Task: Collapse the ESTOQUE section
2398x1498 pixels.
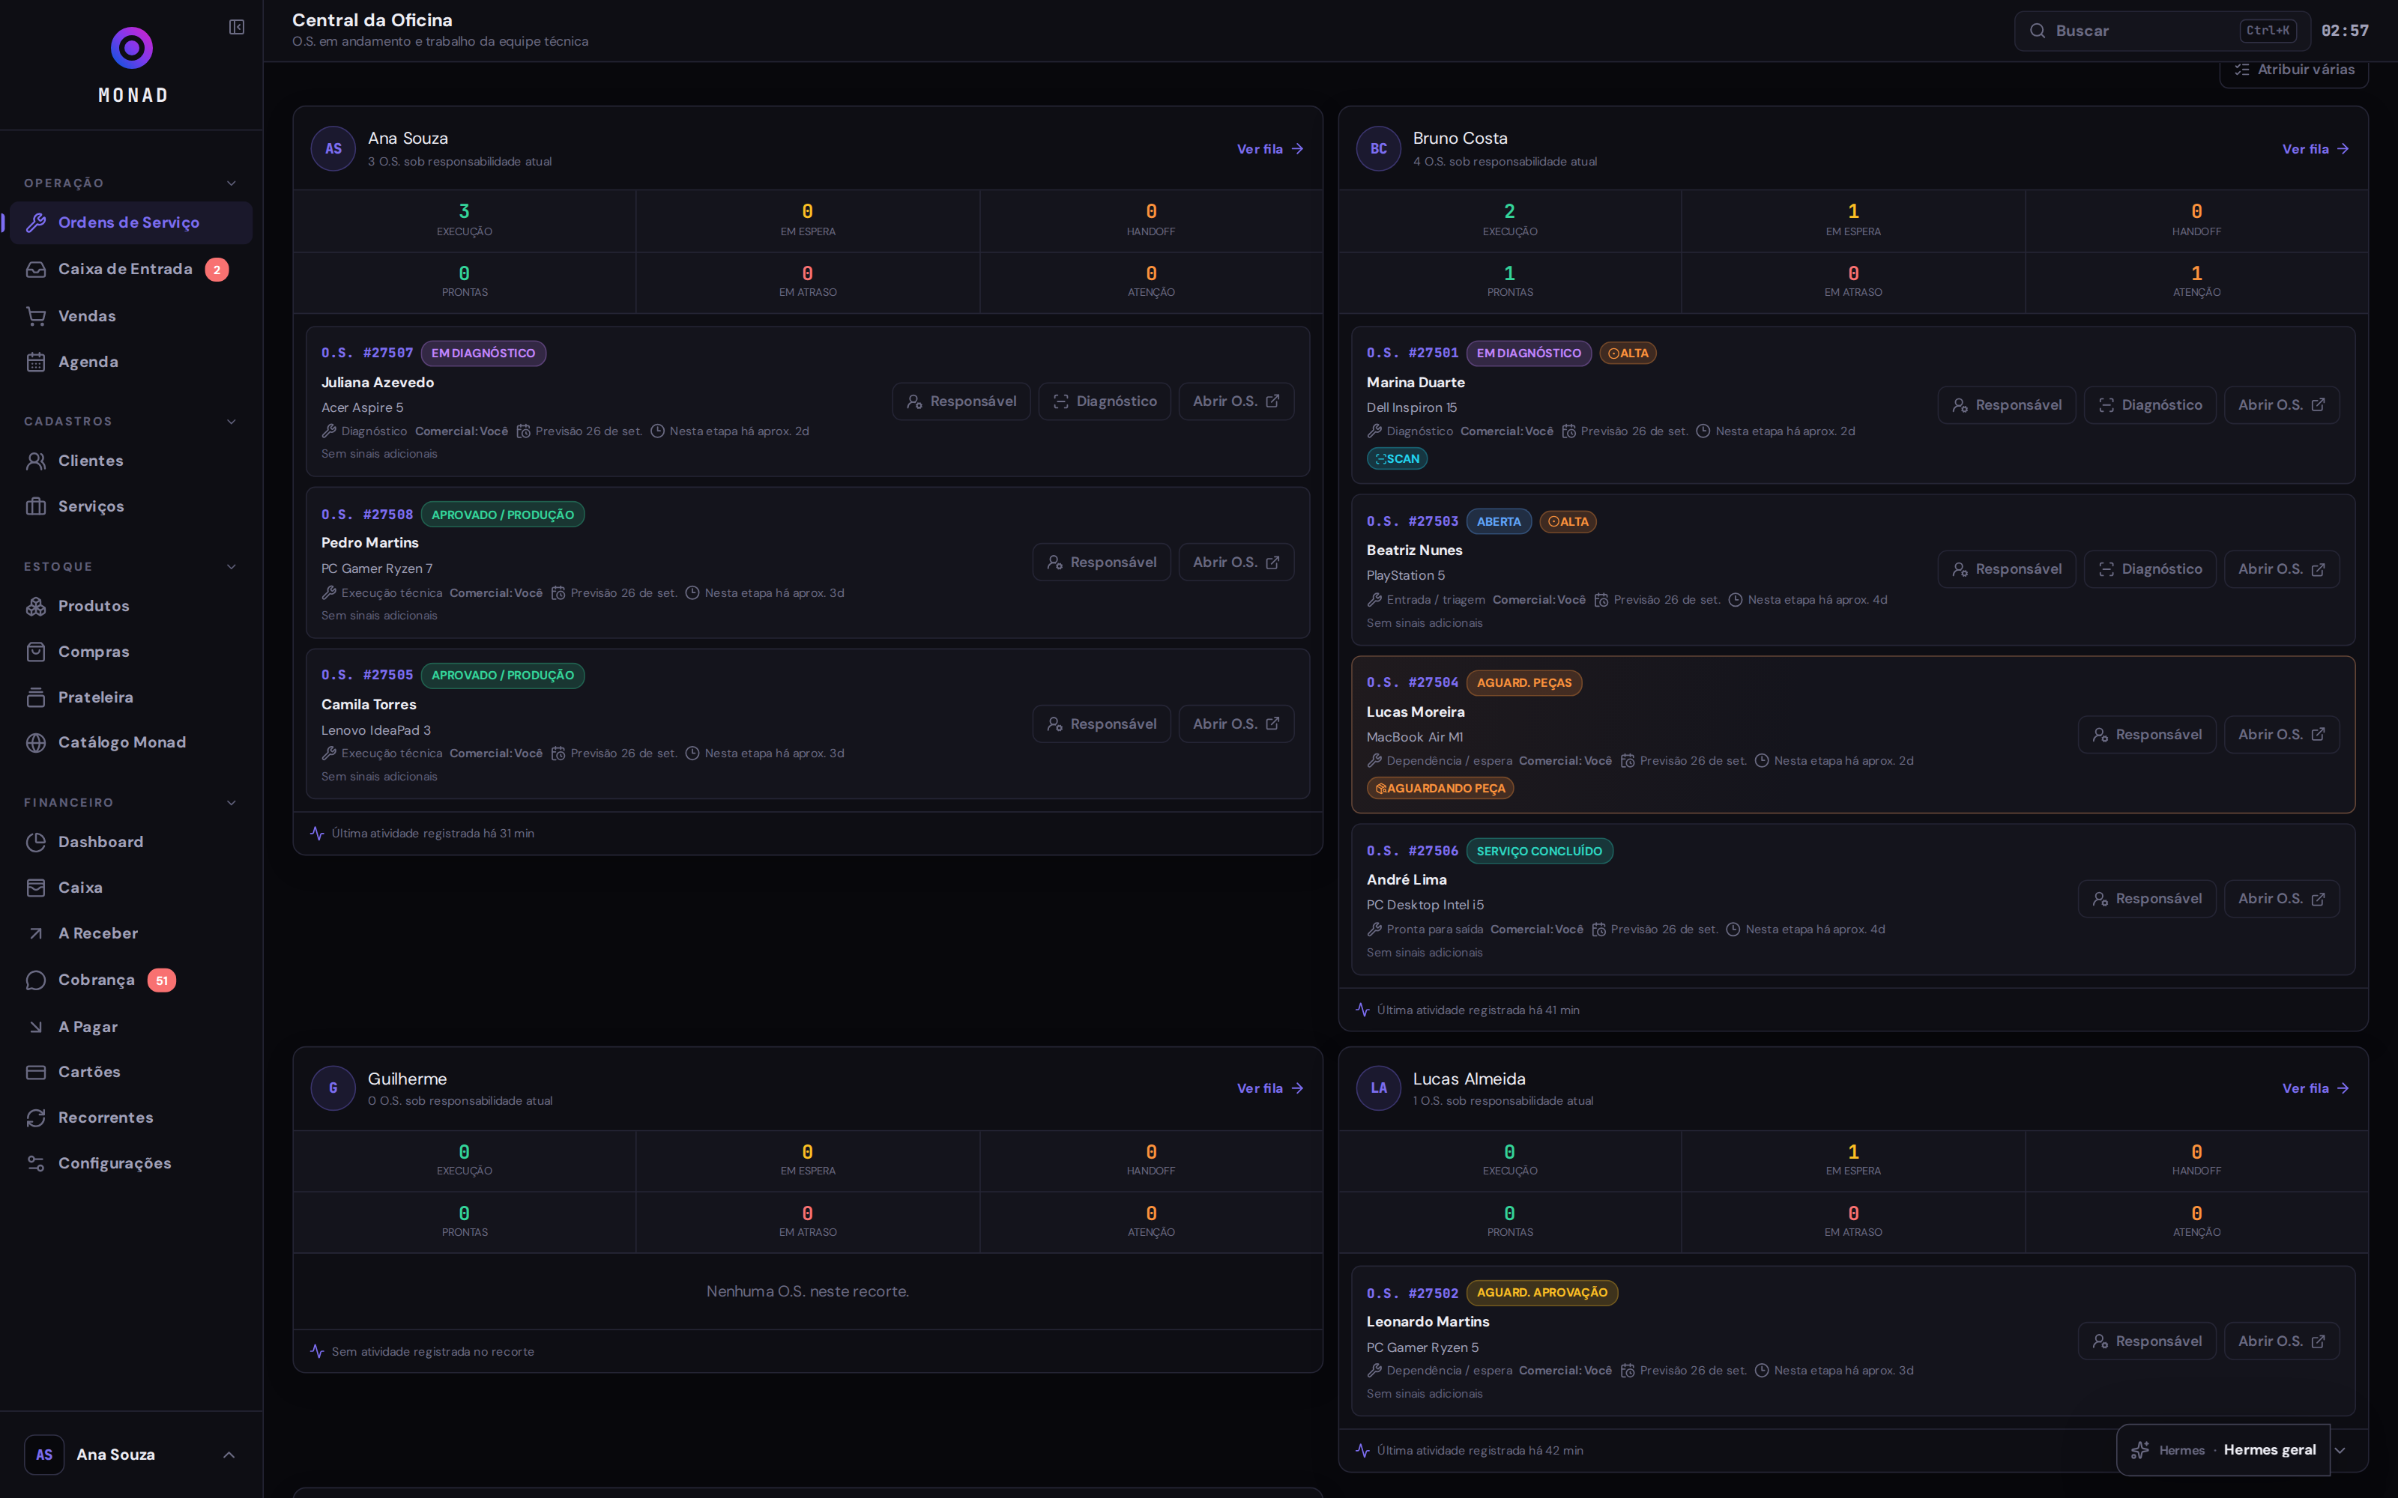Action: [232, 567]
